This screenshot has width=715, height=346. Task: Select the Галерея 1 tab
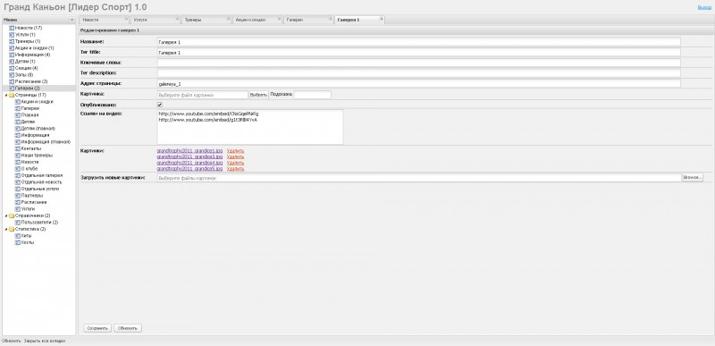point(360,20)
